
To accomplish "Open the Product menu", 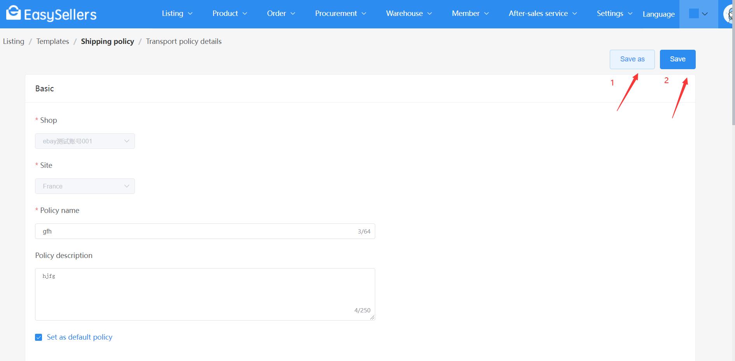I will (229, 14).
